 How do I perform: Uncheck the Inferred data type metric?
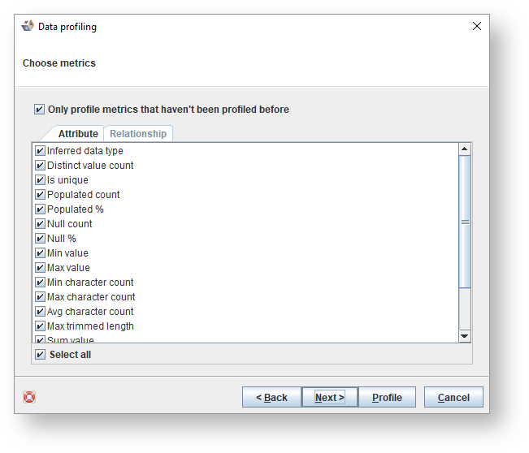(x=40, y=151)
